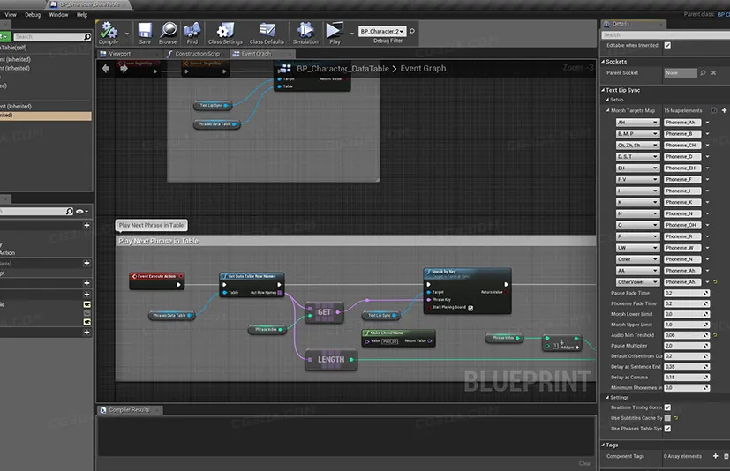Reset Use Subtitles Cache to default
This screenshot has width=730, height=471.
(676, 418)
